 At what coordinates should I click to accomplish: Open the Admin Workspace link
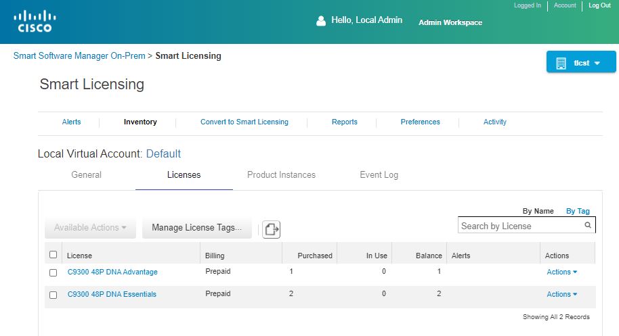[450, 22]
